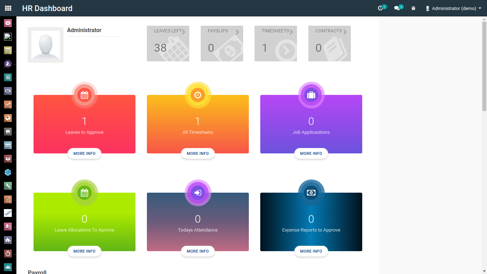This screenshot has height=274, width=487.
Task: Open the Website globe app
Action: (8, 118)
